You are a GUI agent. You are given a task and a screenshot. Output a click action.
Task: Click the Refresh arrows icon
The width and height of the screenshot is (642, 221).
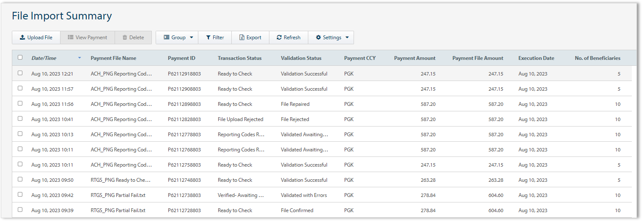point(279,38)
